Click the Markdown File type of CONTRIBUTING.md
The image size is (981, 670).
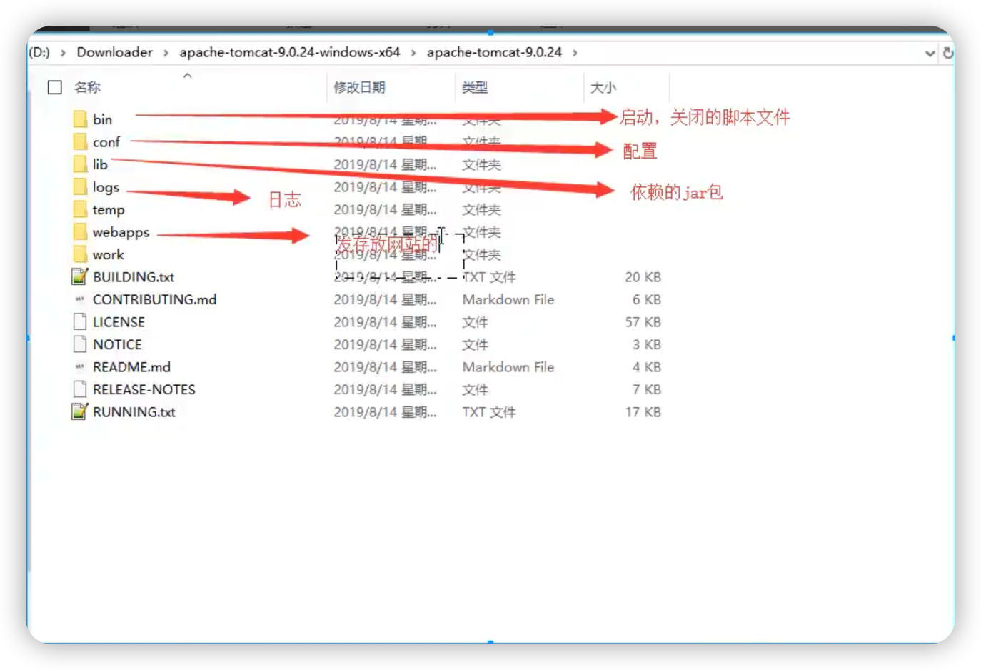[508, 299]
